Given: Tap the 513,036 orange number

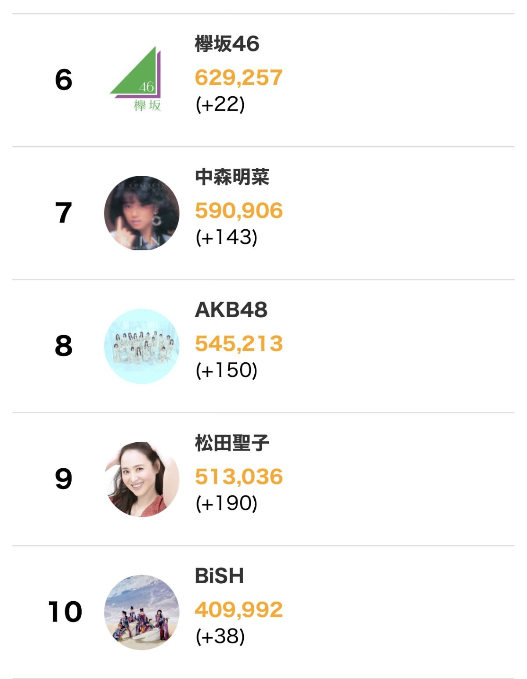Looking at the screenshot, I should pyautogui.click(x=238, y=477).
